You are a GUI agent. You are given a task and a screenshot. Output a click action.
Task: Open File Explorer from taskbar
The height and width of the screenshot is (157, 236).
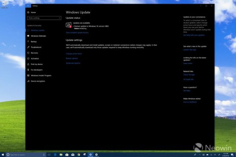point(61,155)
